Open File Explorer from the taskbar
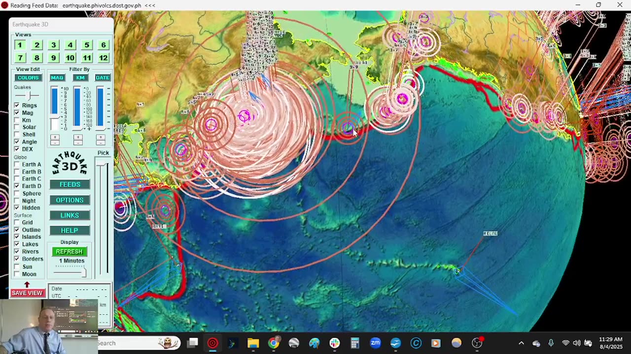 (x=253, y=343)
